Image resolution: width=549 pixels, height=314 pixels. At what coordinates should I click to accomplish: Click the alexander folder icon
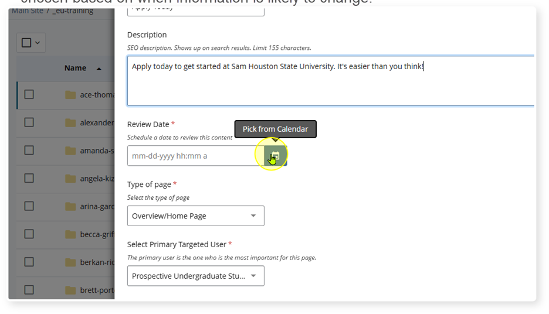point(71,123)
